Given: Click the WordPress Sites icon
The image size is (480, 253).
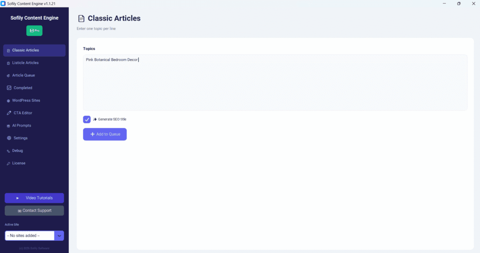Looking at the screenshot, I should coord(8,101).
